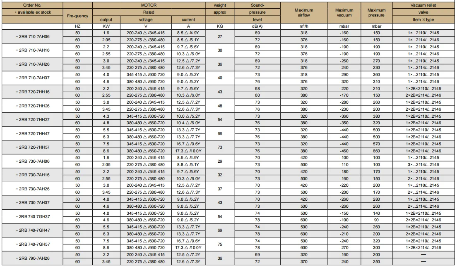This screenshot has height=268, width=457.
Task: Click the "8.8 △ /5.1Y" current value
Action: (188, 164)
